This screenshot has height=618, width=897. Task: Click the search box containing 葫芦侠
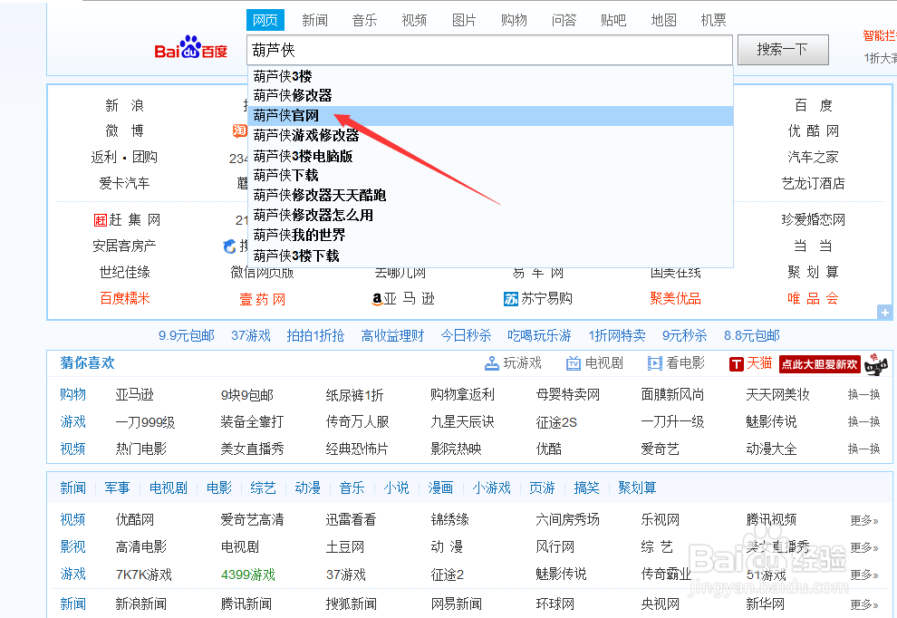489,50
